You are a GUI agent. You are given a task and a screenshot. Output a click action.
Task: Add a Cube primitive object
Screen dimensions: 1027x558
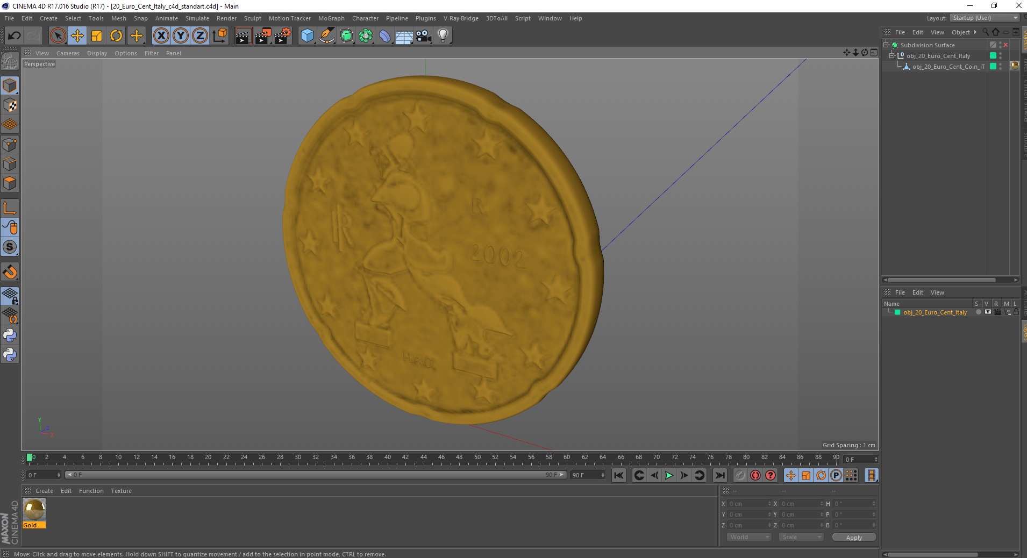click(307, 36)
